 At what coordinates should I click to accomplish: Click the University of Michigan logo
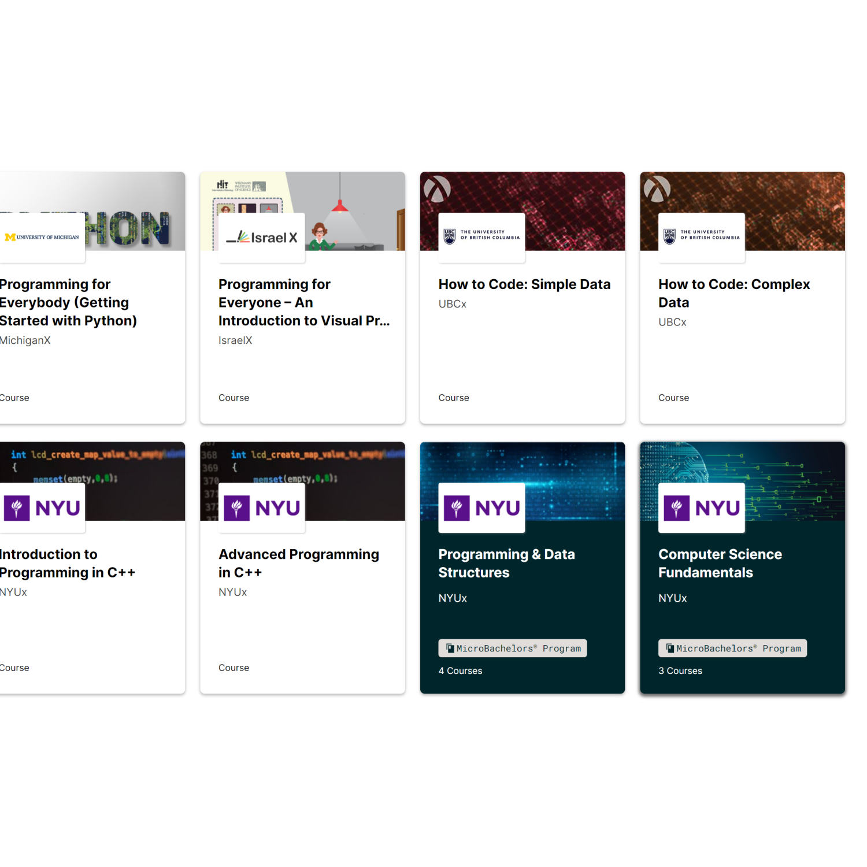pos(42,238)
